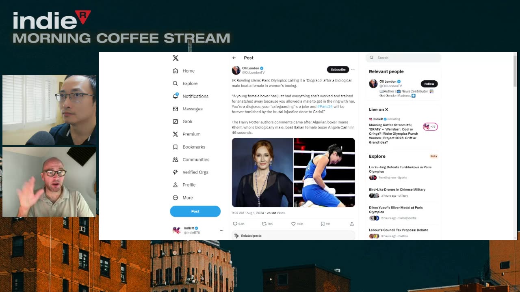
Task: Click the IndieR account name at bottom
Action: click(188, 228)
